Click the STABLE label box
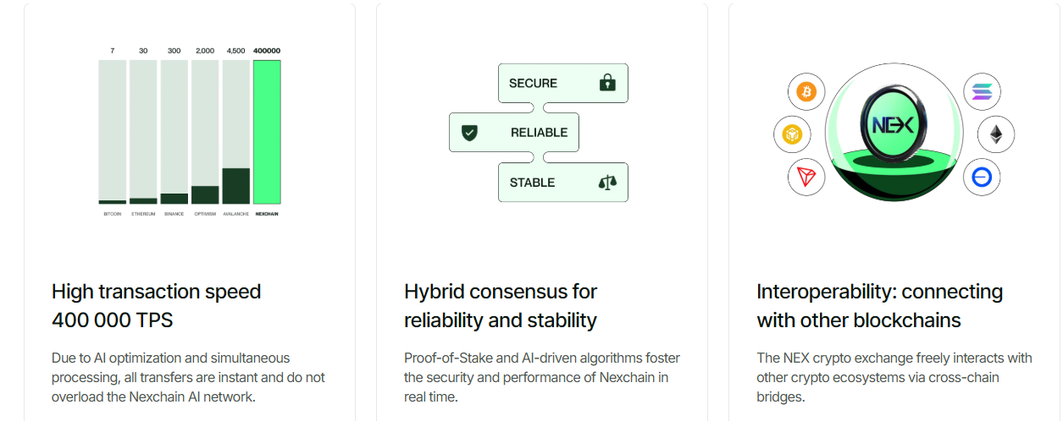Viewport: 1063px width, 421px height. (562, 183)
